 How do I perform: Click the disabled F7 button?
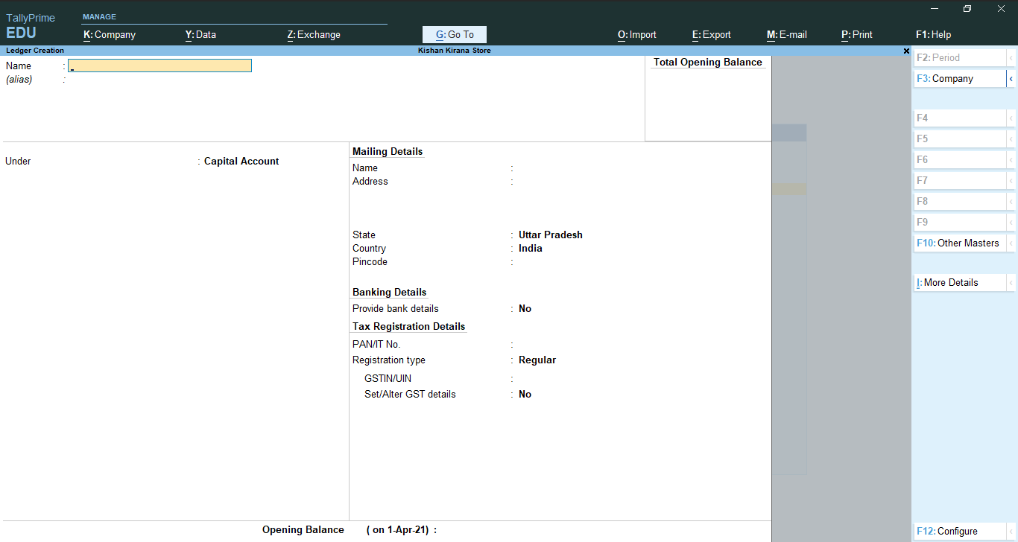point(960,181)
